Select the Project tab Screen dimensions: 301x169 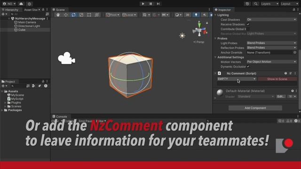pos(8,81)
